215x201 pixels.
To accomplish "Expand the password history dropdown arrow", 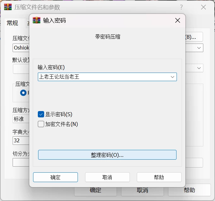I will pyautogui.click(x=172, y=77).
